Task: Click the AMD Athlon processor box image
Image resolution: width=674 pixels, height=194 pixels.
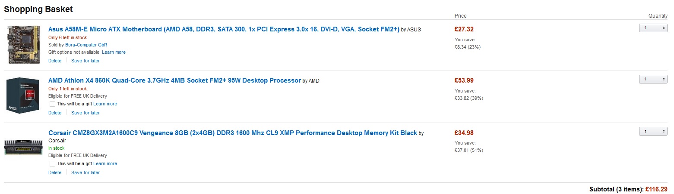Action: pyautogui.click(x=21, y=96)
